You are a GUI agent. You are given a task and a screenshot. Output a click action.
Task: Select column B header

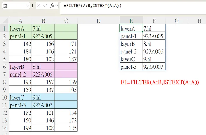click(x=43, y=21)
